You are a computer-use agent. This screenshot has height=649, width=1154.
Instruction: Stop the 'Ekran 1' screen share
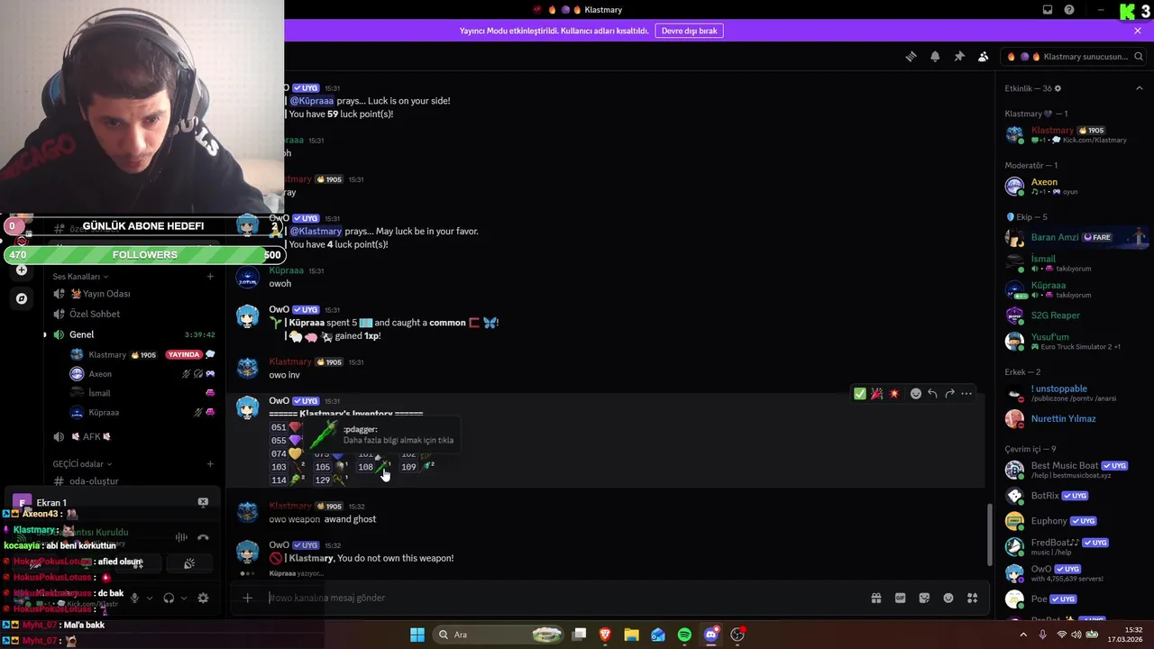click(x=203, y=502)
